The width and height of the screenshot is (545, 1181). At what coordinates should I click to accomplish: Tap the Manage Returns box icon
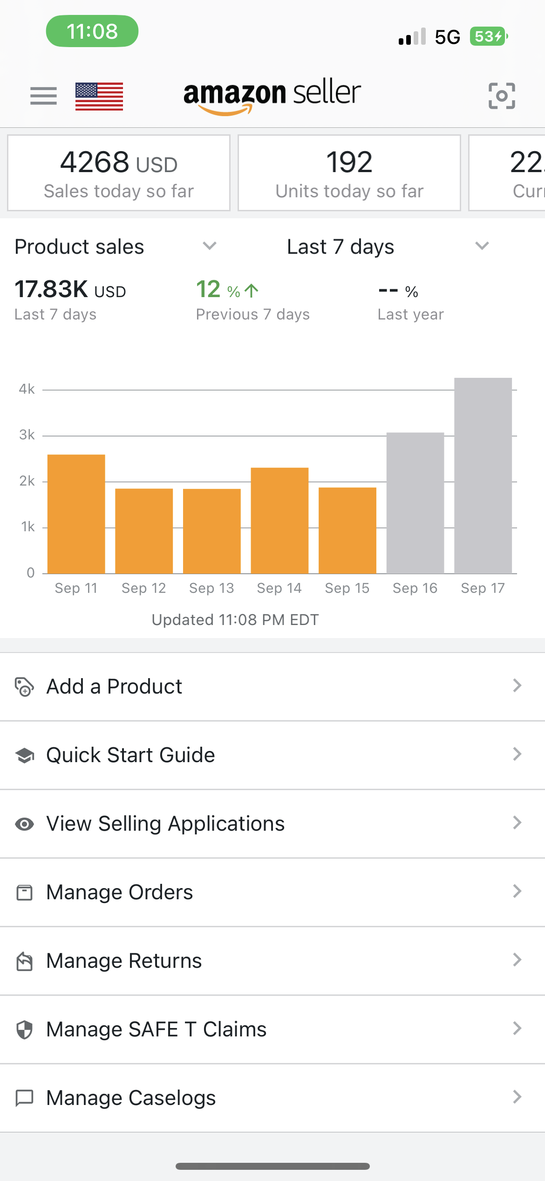click(x=24, y=961)
